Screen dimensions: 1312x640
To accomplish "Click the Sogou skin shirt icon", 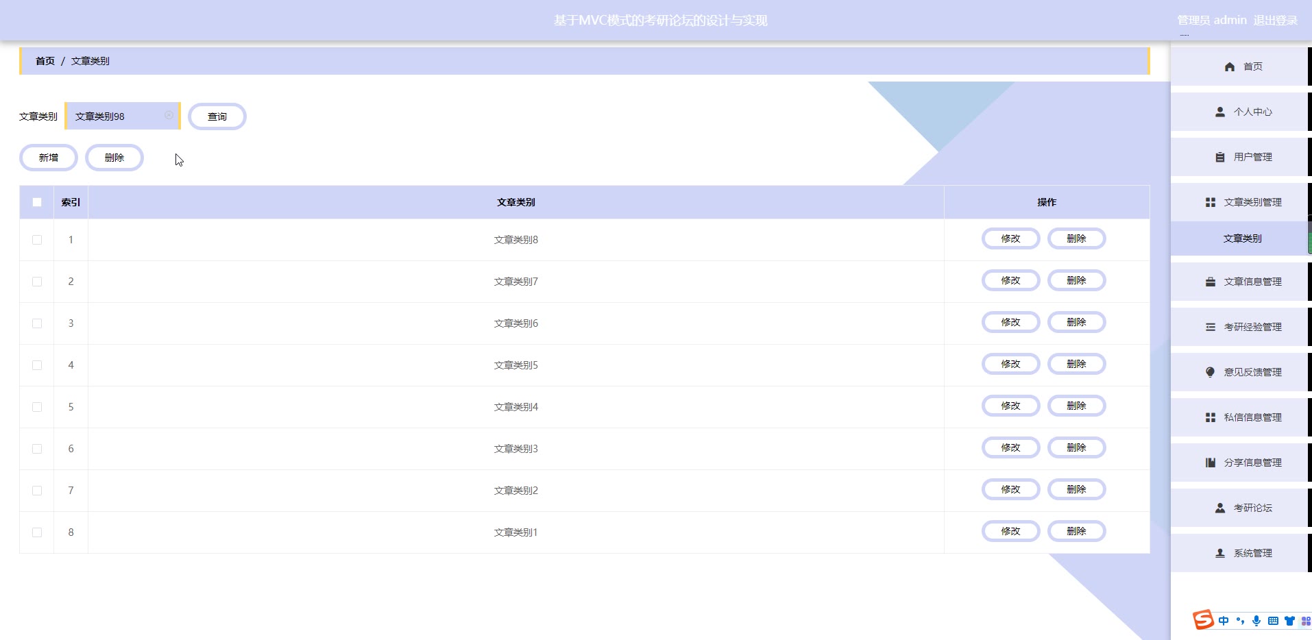I will coord(1289,621).
